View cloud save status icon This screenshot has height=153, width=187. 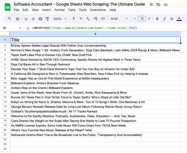(x=166, y=5)
